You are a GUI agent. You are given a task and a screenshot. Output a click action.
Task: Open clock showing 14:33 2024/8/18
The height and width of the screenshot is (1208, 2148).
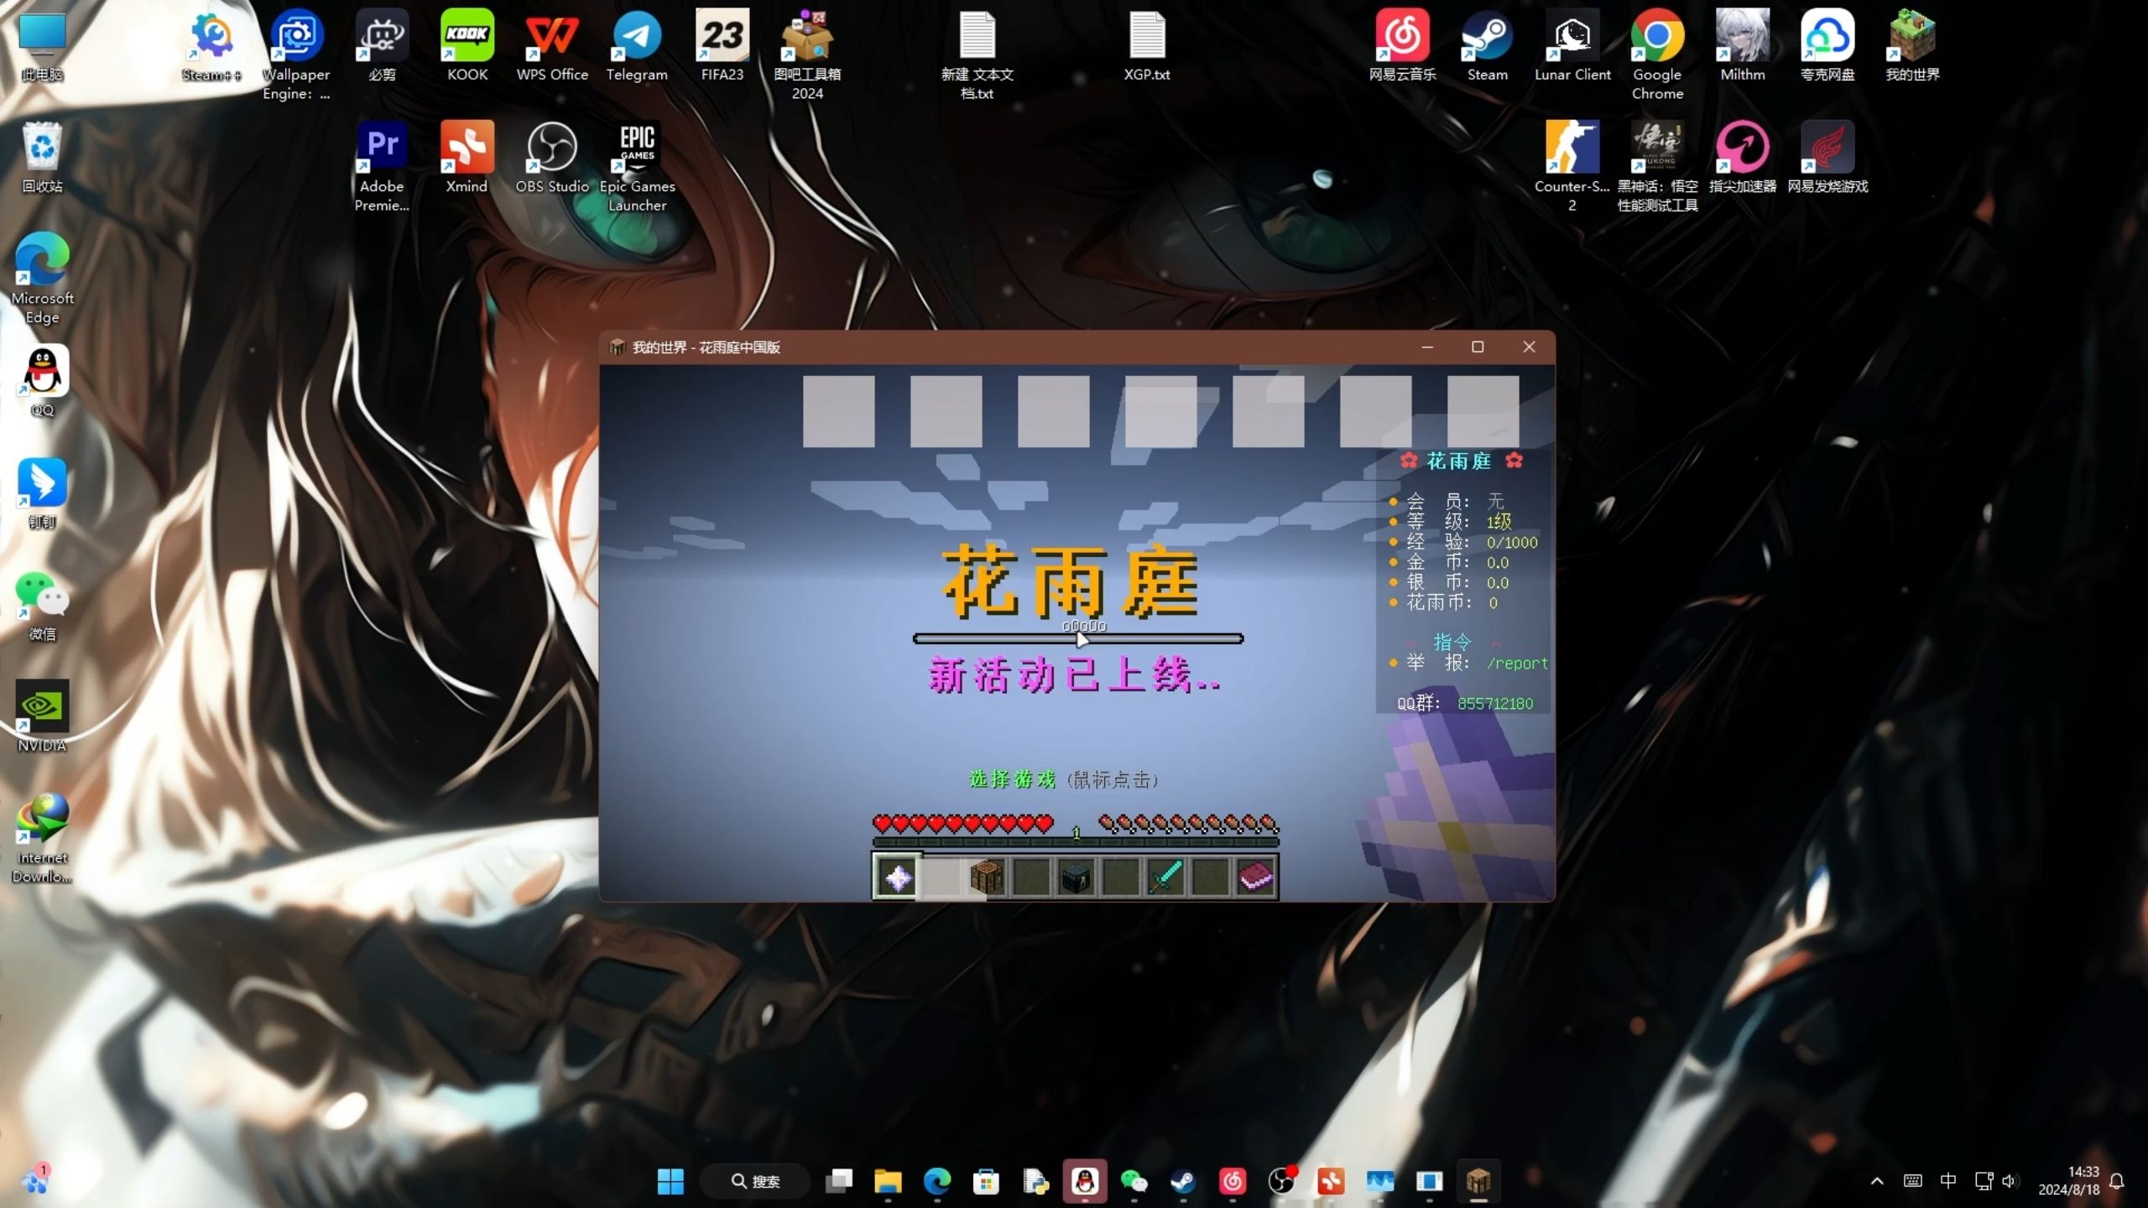point(2069,1181)
